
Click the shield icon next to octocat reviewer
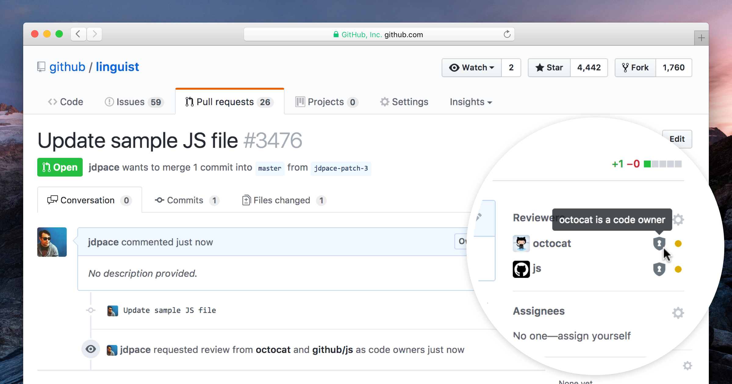coord(659,243)
